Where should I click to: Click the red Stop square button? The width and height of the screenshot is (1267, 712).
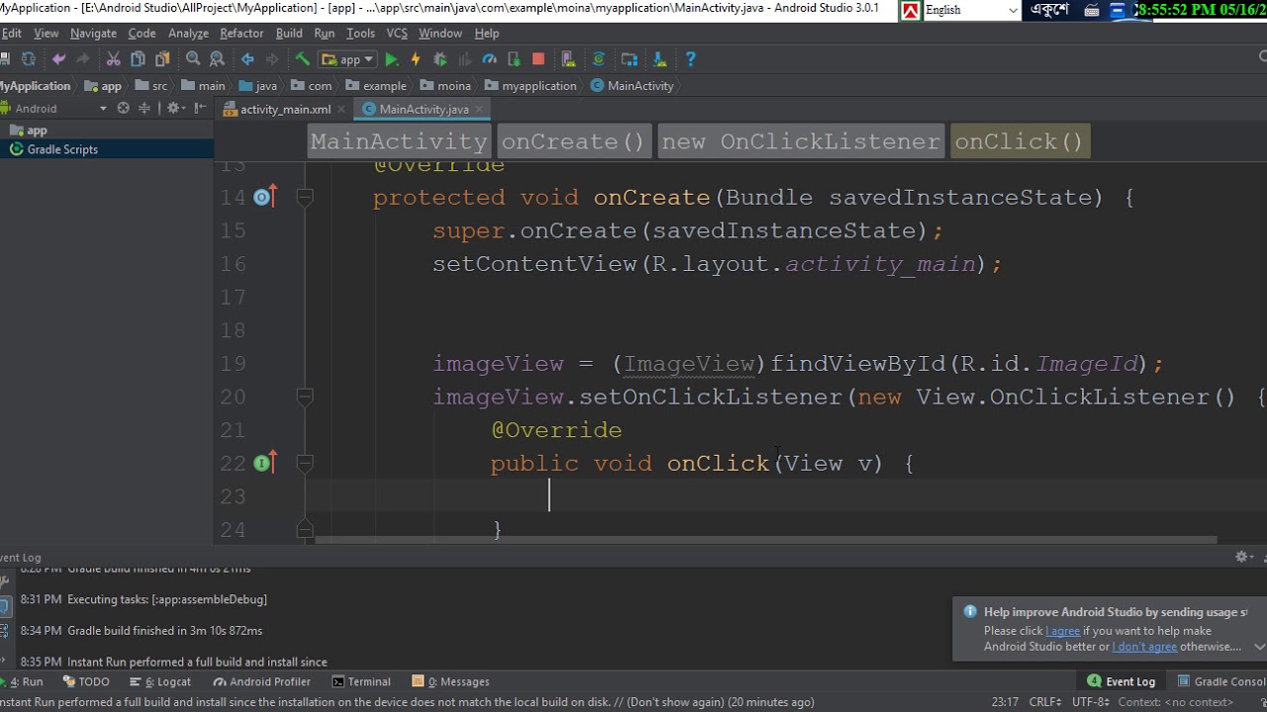[x=538, y=59]
